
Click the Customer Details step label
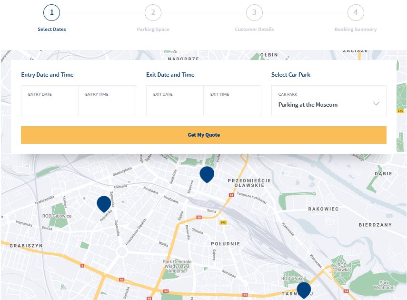point(254,30)
